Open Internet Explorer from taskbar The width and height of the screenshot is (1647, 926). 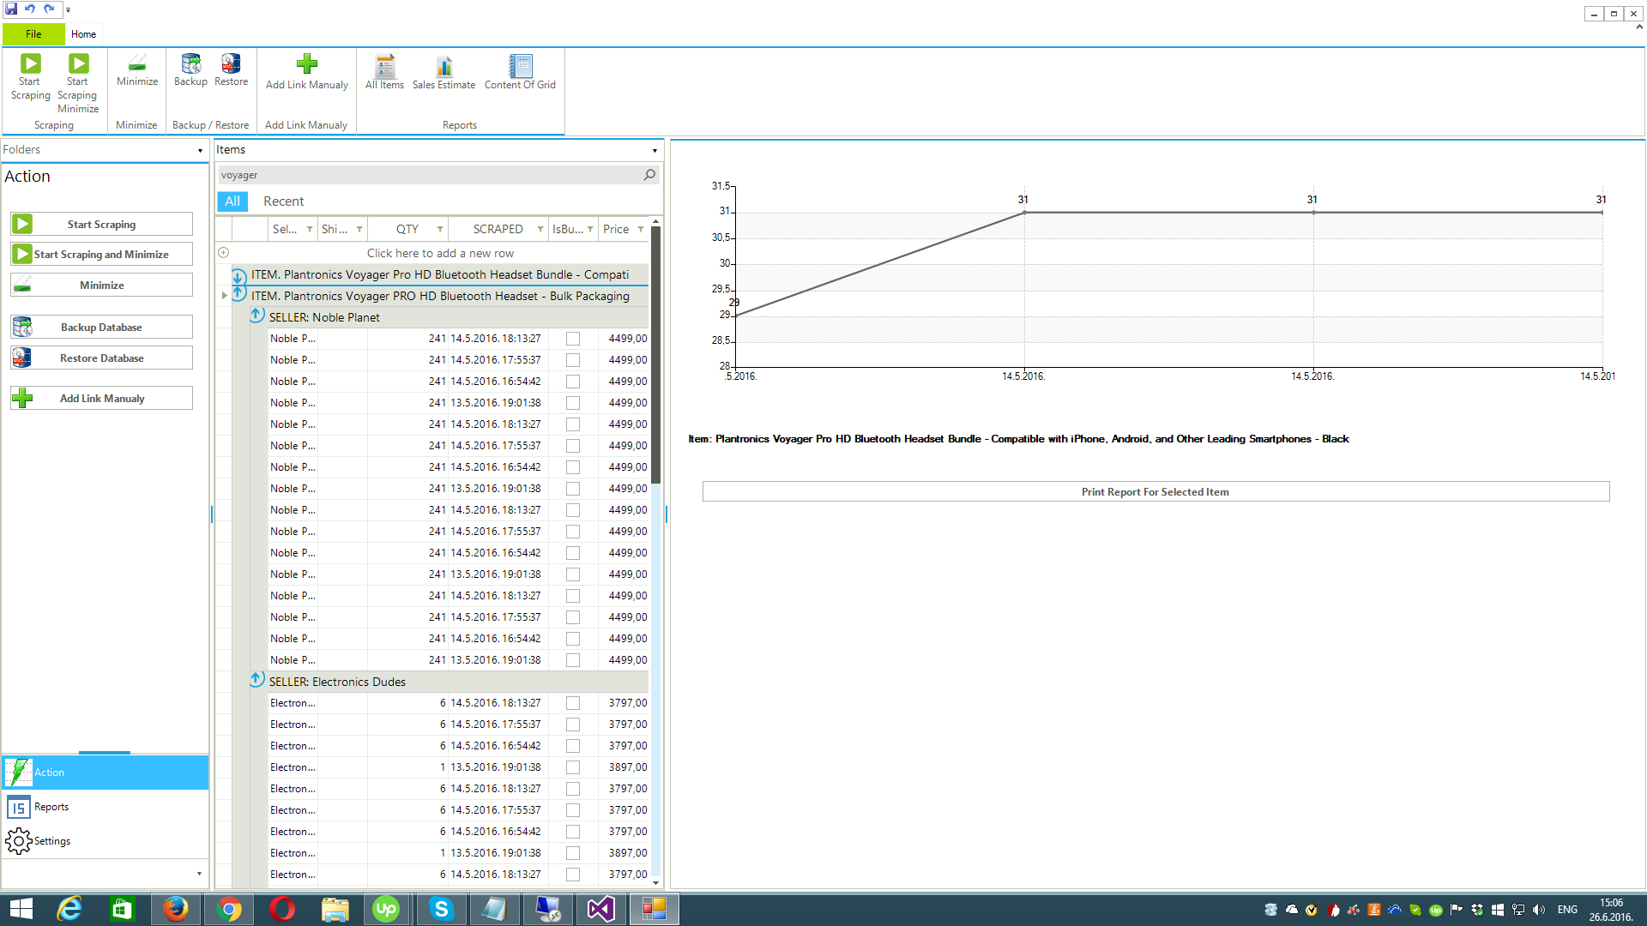click(69, 909)
